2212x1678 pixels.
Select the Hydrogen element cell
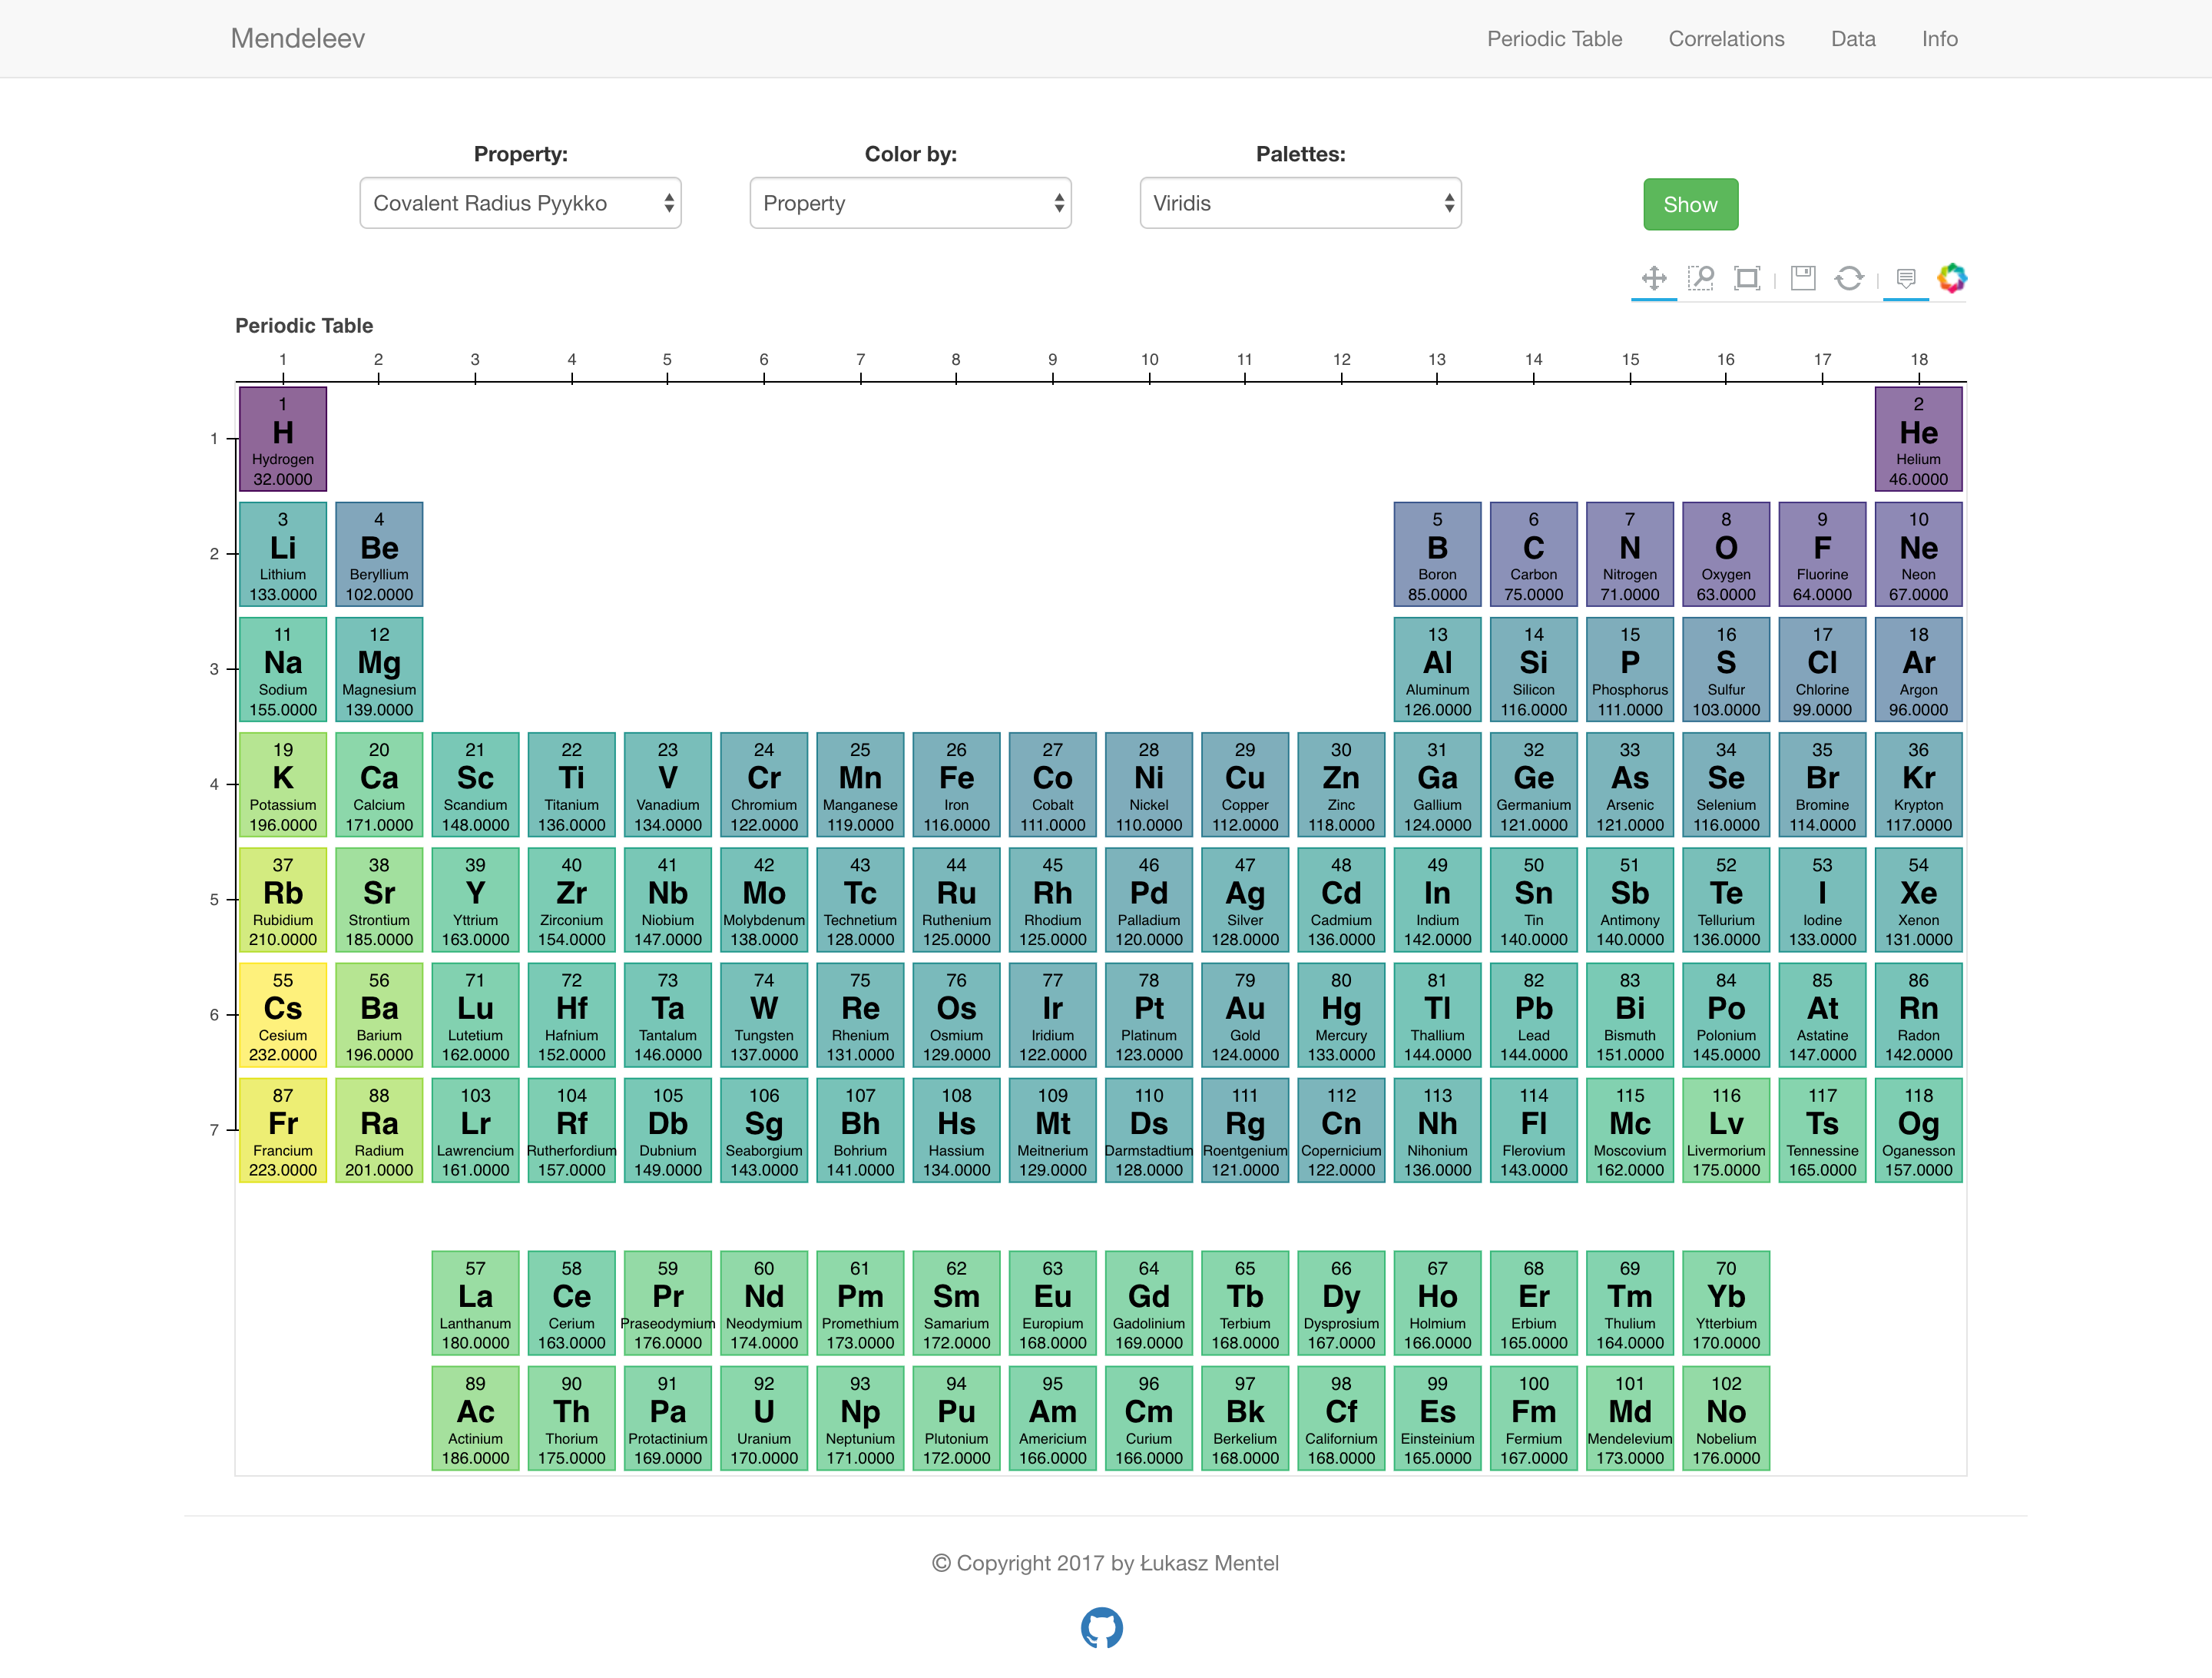[x=283, y=438]
